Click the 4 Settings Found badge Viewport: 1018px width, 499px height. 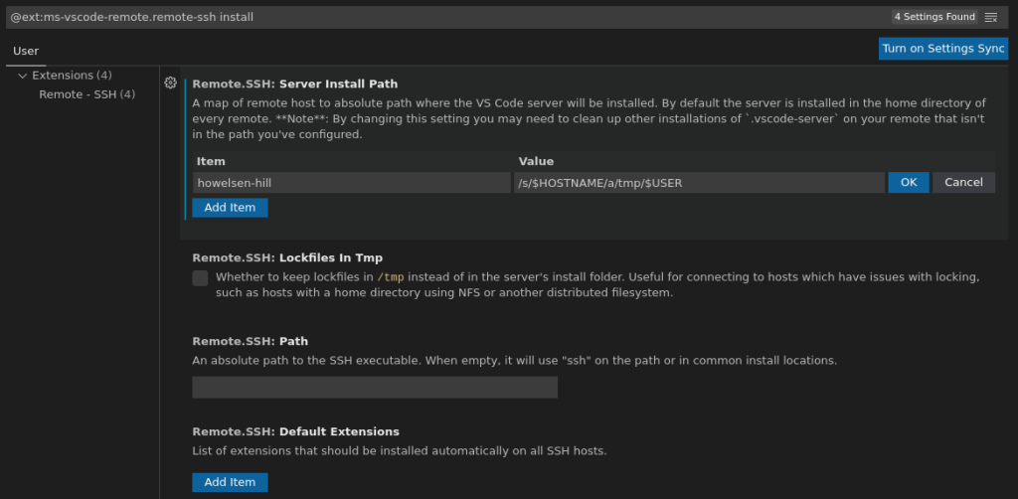[933, 17]
